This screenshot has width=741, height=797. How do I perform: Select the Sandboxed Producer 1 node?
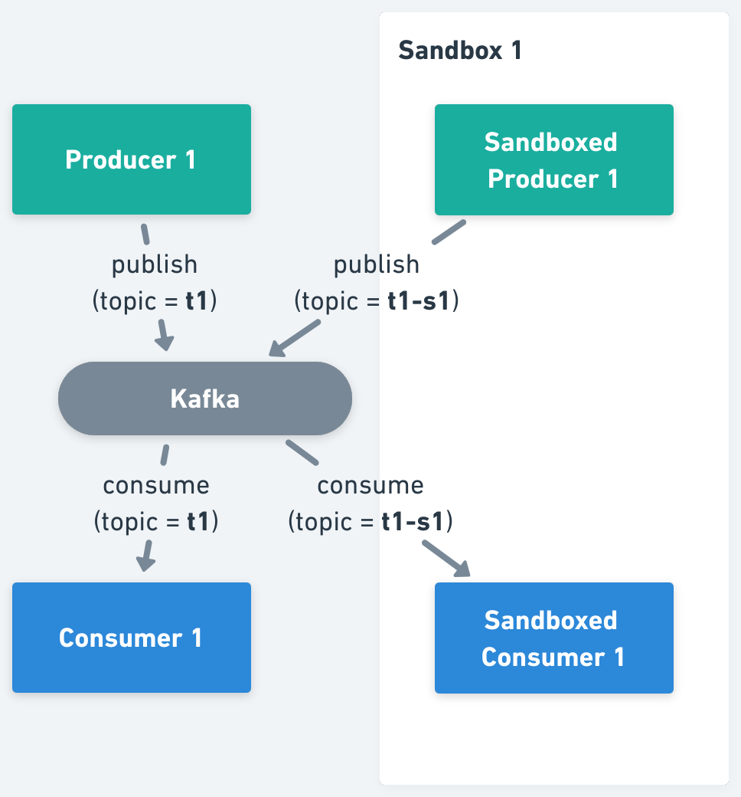pos(553,159)
